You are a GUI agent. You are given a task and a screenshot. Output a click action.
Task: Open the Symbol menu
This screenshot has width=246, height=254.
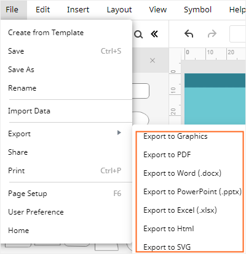(197, 10)
